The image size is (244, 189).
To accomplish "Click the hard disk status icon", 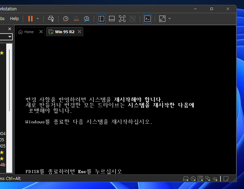I will (x=186, y=179).
